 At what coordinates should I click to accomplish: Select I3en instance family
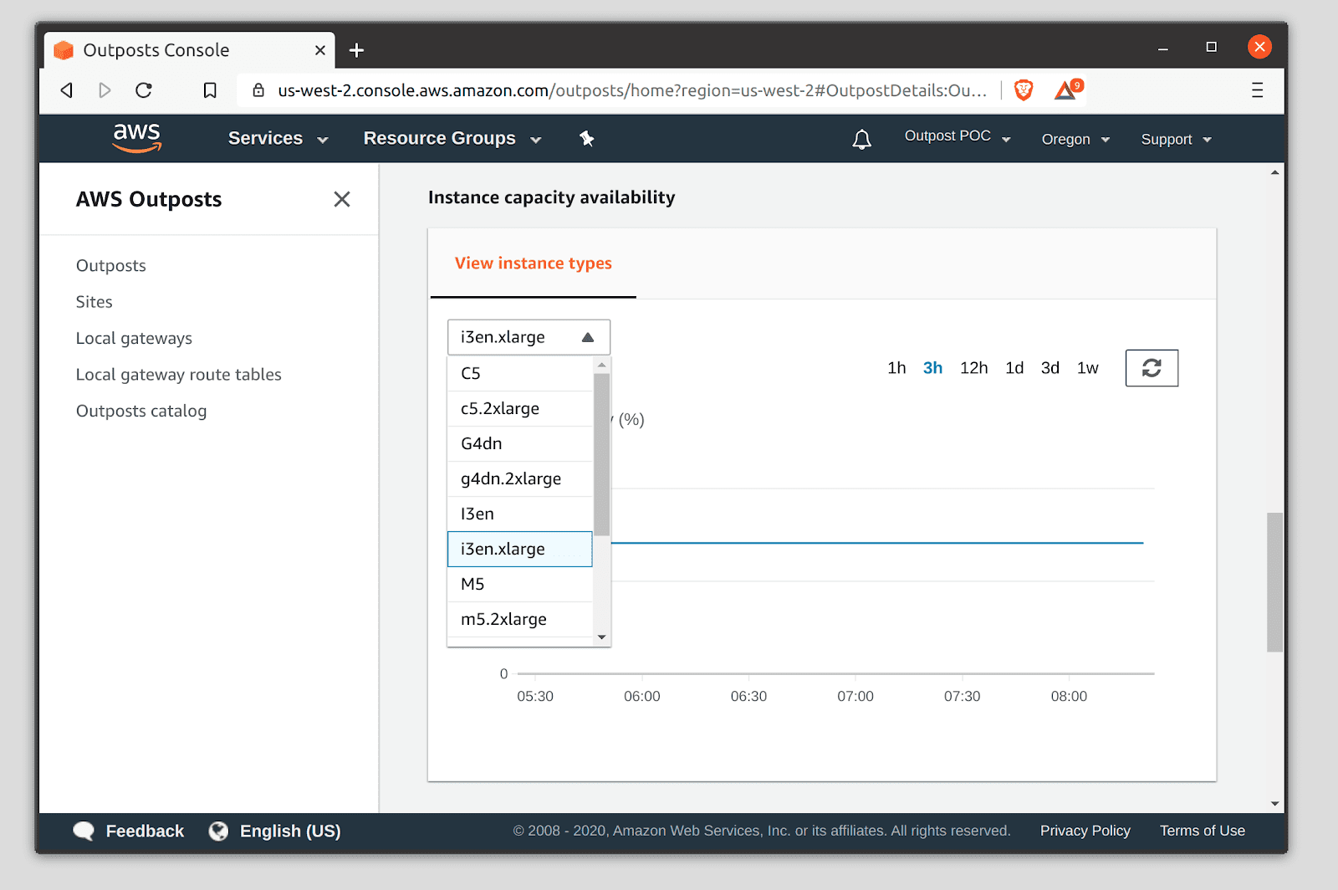[520, 514]
